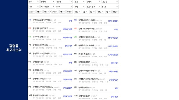This screenshot has width=179, height=100.
Task: Open the 경기 province dropdown in the 84㎡ panel
Action: [x=79, y=2]
